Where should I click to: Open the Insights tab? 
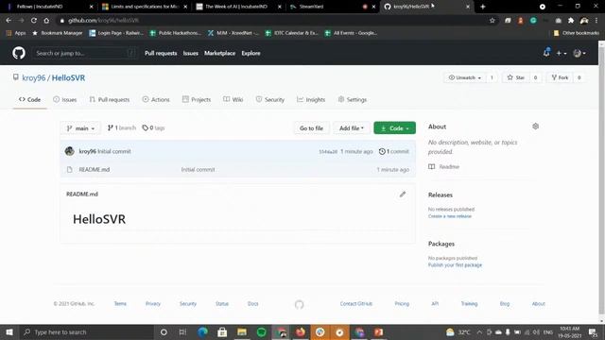coord(311,99)
